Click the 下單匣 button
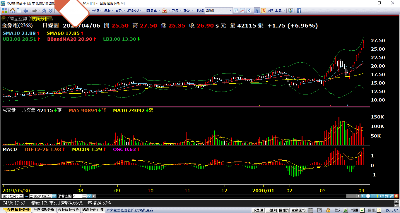 [258, 210]
